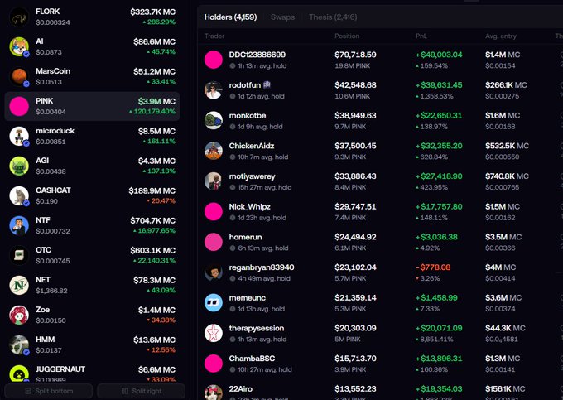563x400 pixels.
Task: Select the NET token logo
Action: click(x=19, y=285)
